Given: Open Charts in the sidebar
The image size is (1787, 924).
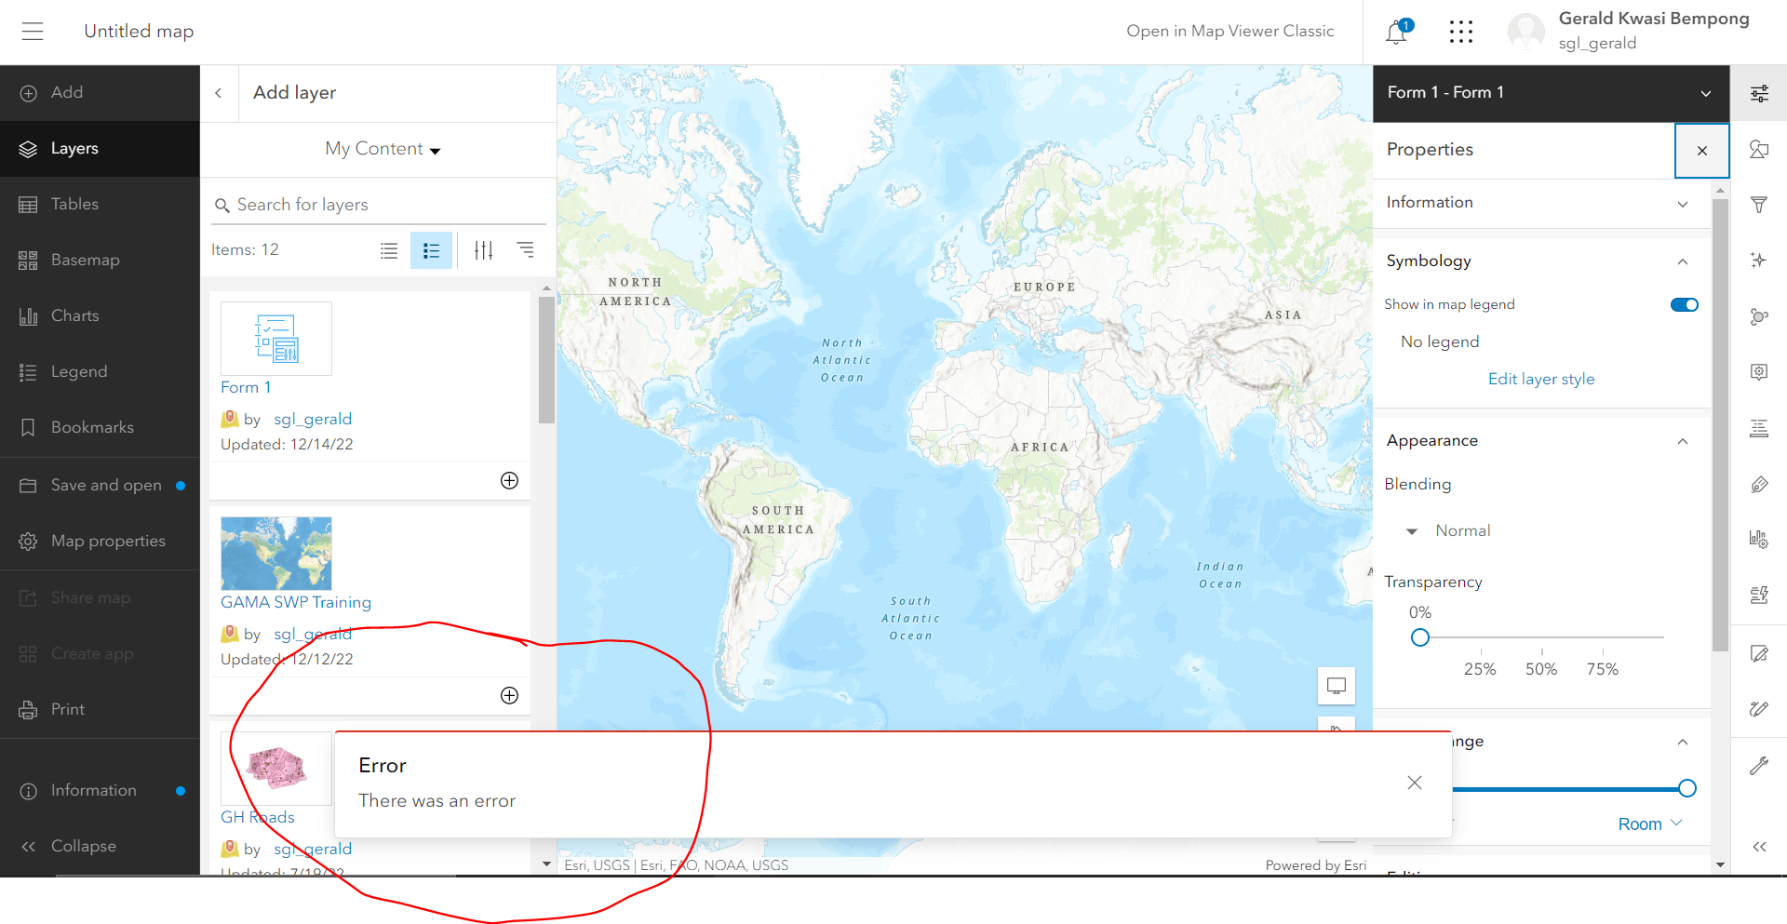Looking at the screenshot, I should [100, 316].
